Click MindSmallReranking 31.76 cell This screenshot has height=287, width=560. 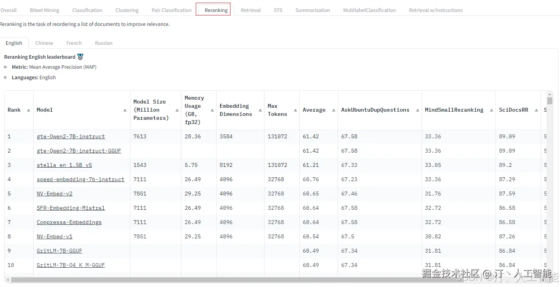click(433, 194)
